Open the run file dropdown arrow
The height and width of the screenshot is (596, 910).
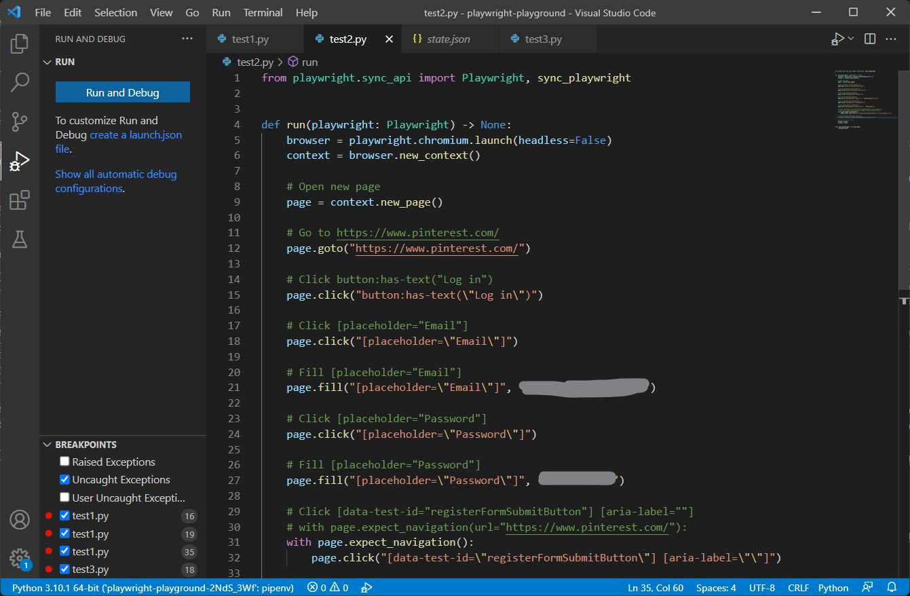[851, 39]
